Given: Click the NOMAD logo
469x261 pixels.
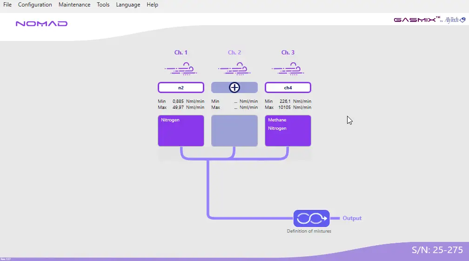Looking at the screenshot, I should (41, 24).
